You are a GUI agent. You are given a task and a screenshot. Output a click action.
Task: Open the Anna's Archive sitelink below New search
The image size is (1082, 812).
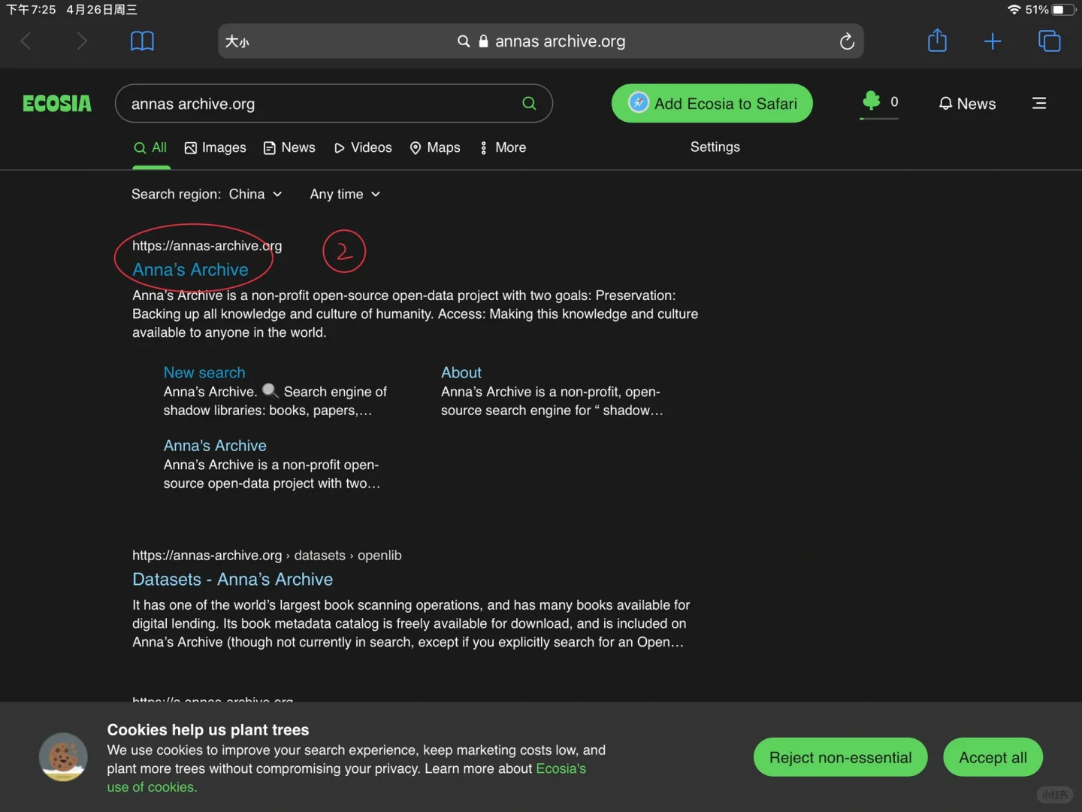[x=215, y=445]
